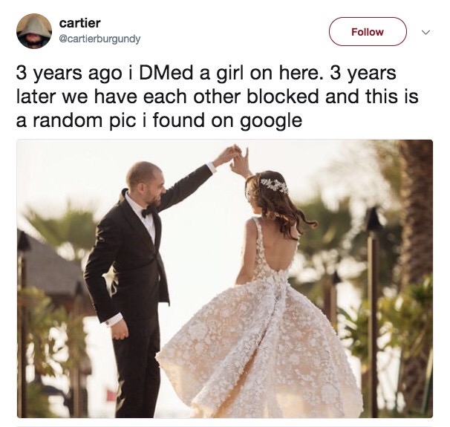This screenshot has width=450, height=427.
Task: Click the tiki torch right of bride
Action: click(373, 310)
